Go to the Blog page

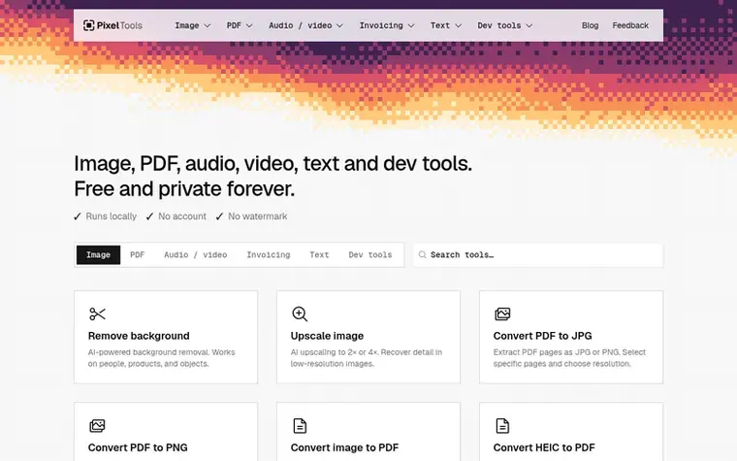point(590,25)
